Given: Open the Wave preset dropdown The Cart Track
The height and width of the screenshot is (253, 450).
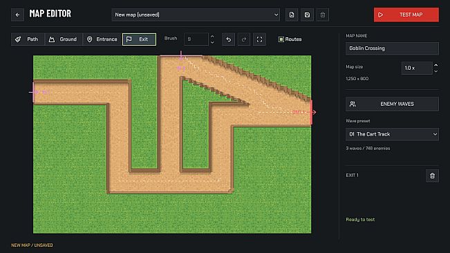Looking at the screenshot, I should click(x=392, y=134).
